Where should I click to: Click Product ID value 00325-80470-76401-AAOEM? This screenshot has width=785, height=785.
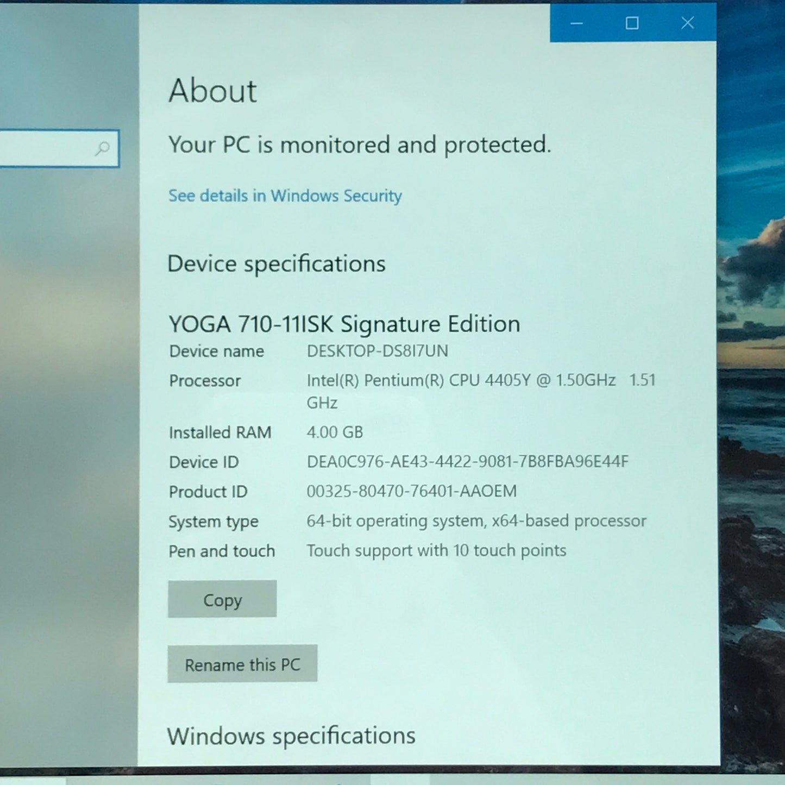[412, 491]
